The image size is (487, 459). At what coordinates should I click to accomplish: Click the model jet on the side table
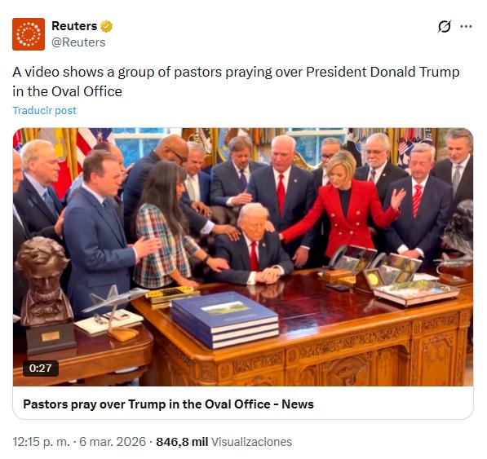tap(113, 311)
